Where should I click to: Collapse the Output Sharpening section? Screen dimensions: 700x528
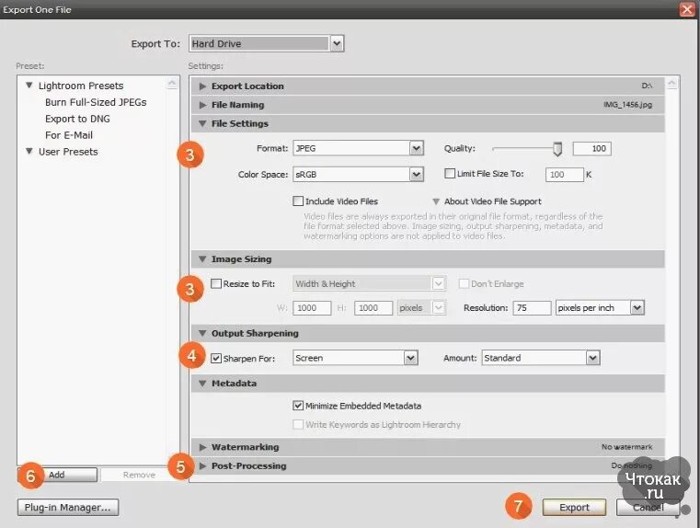coord(202,333)
